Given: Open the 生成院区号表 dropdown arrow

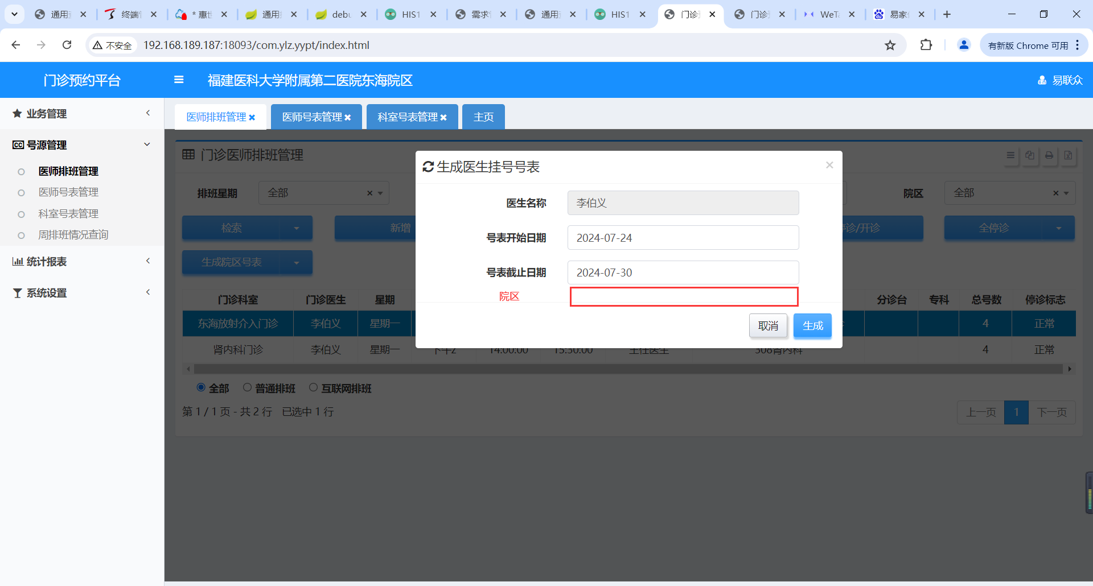Looking at the screenshot, I should [x=296, y=262].
